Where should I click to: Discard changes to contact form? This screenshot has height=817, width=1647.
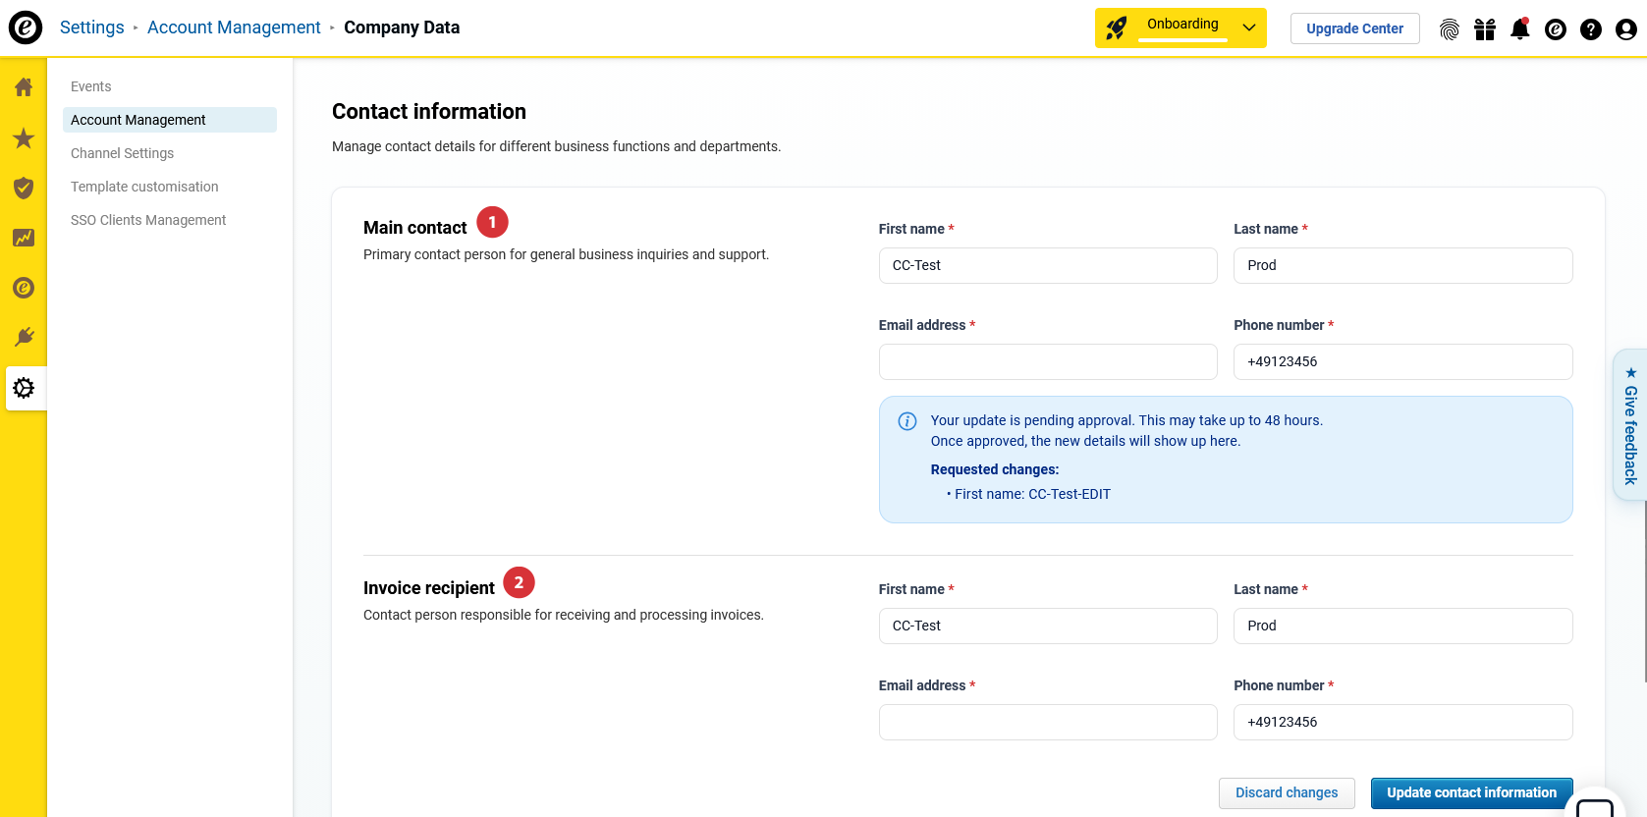[x=1286, y=792]
